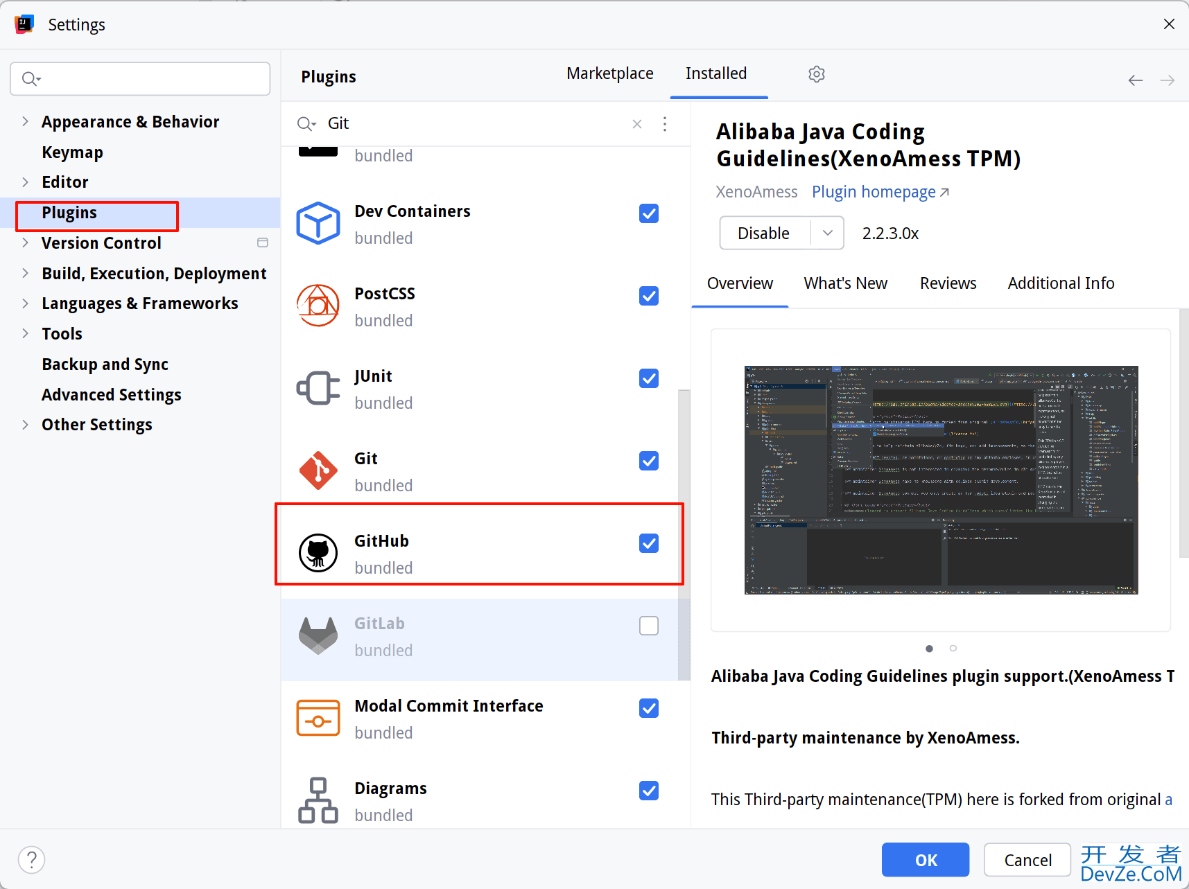Clear the Git plugin search text
The width and height of the screenshot is (1189, 889).
coord(637,124)
